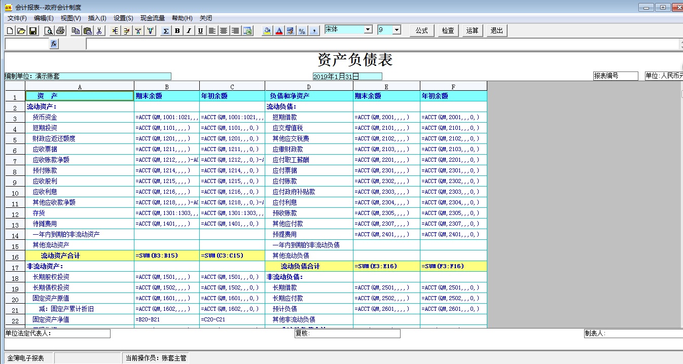Click the cut scissors icon

click(x=99, y=30)
